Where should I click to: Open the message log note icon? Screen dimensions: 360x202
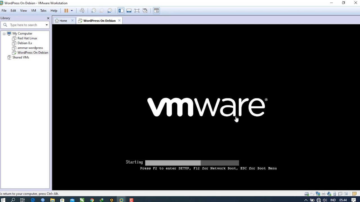pos(354,194)
